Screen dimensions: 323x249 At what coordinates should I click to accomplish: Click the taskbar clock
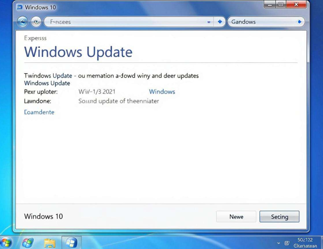coord(305,243)
